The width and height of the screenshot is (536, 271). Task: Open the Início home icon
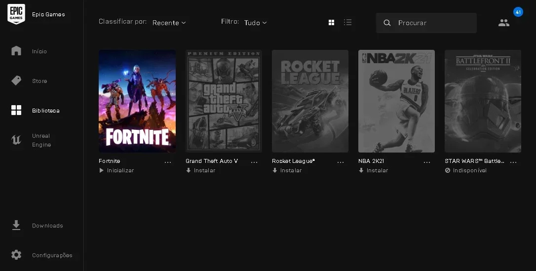[16, 51]
